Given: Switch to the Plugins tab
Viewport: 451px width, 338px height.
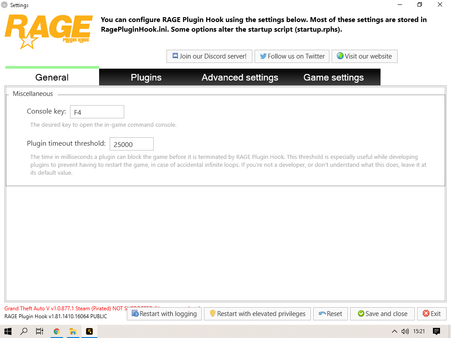Looking at the screenshot, I should click(146, 77).
